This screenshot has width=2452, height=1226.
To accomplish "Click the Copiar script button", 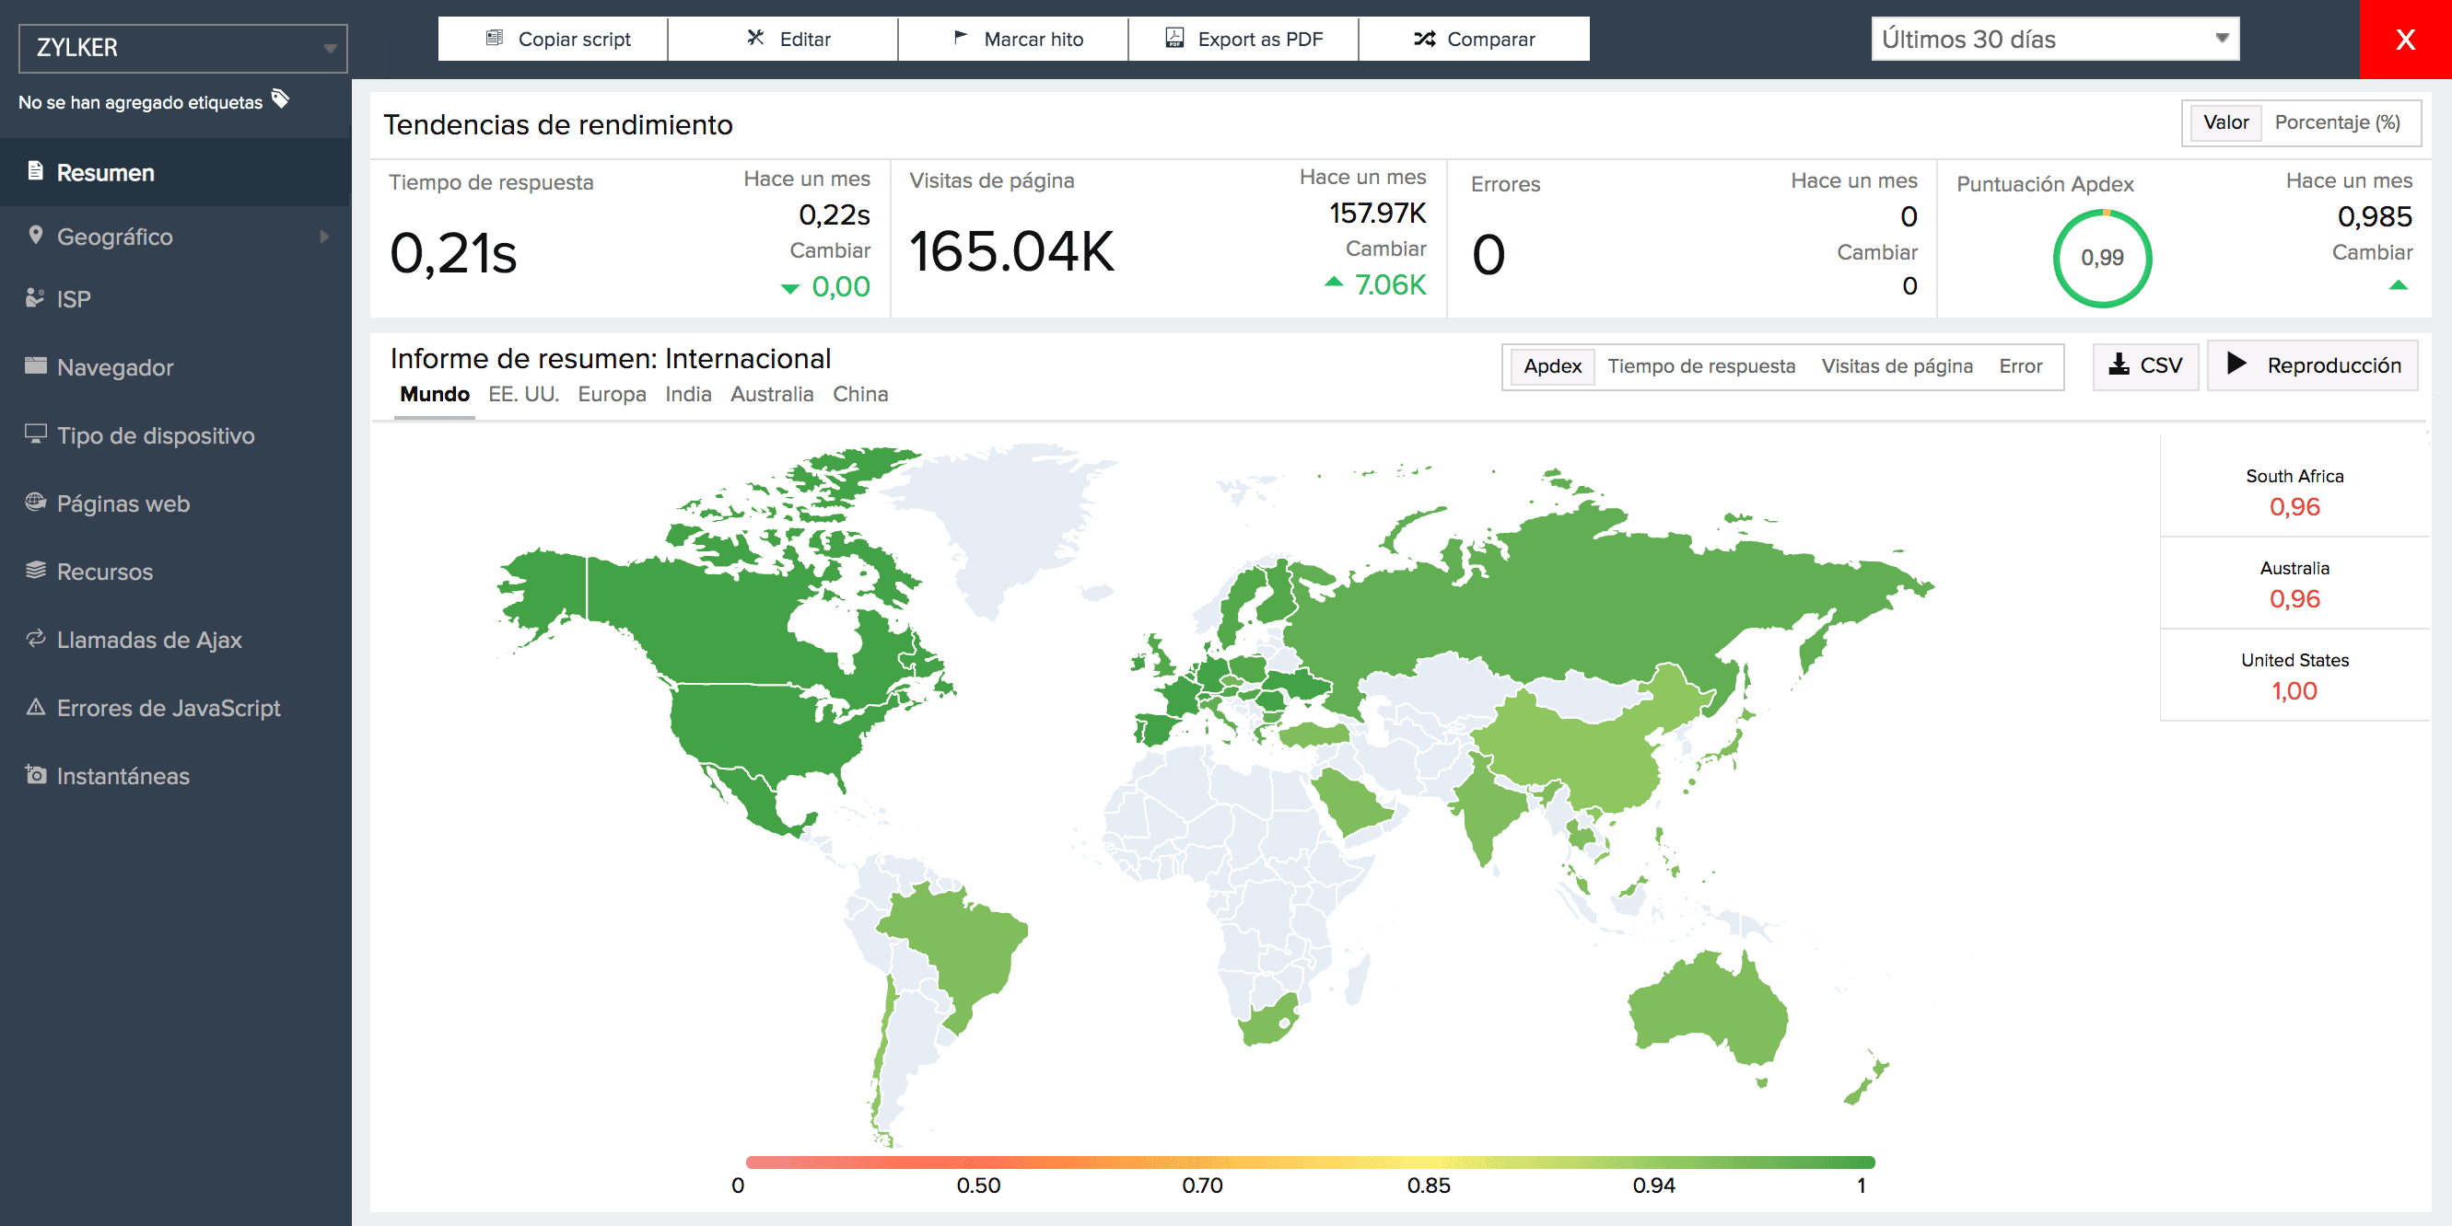I will [x=553, y=39].
